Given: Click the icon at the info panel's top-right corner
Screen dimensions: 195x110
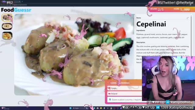Looking at the screenshot, I should pyautogui.click(x=188, y=18).
